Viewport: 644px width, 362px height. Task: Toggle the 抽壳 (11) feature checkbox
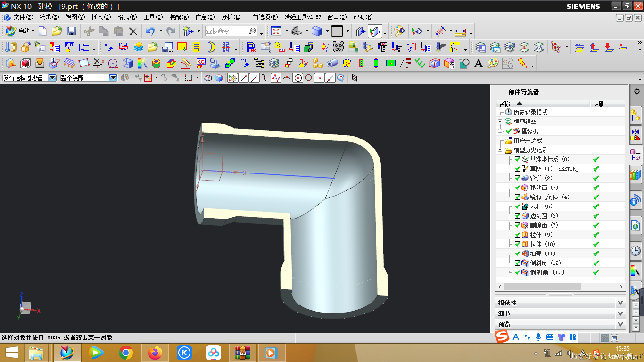coord(518,254)
